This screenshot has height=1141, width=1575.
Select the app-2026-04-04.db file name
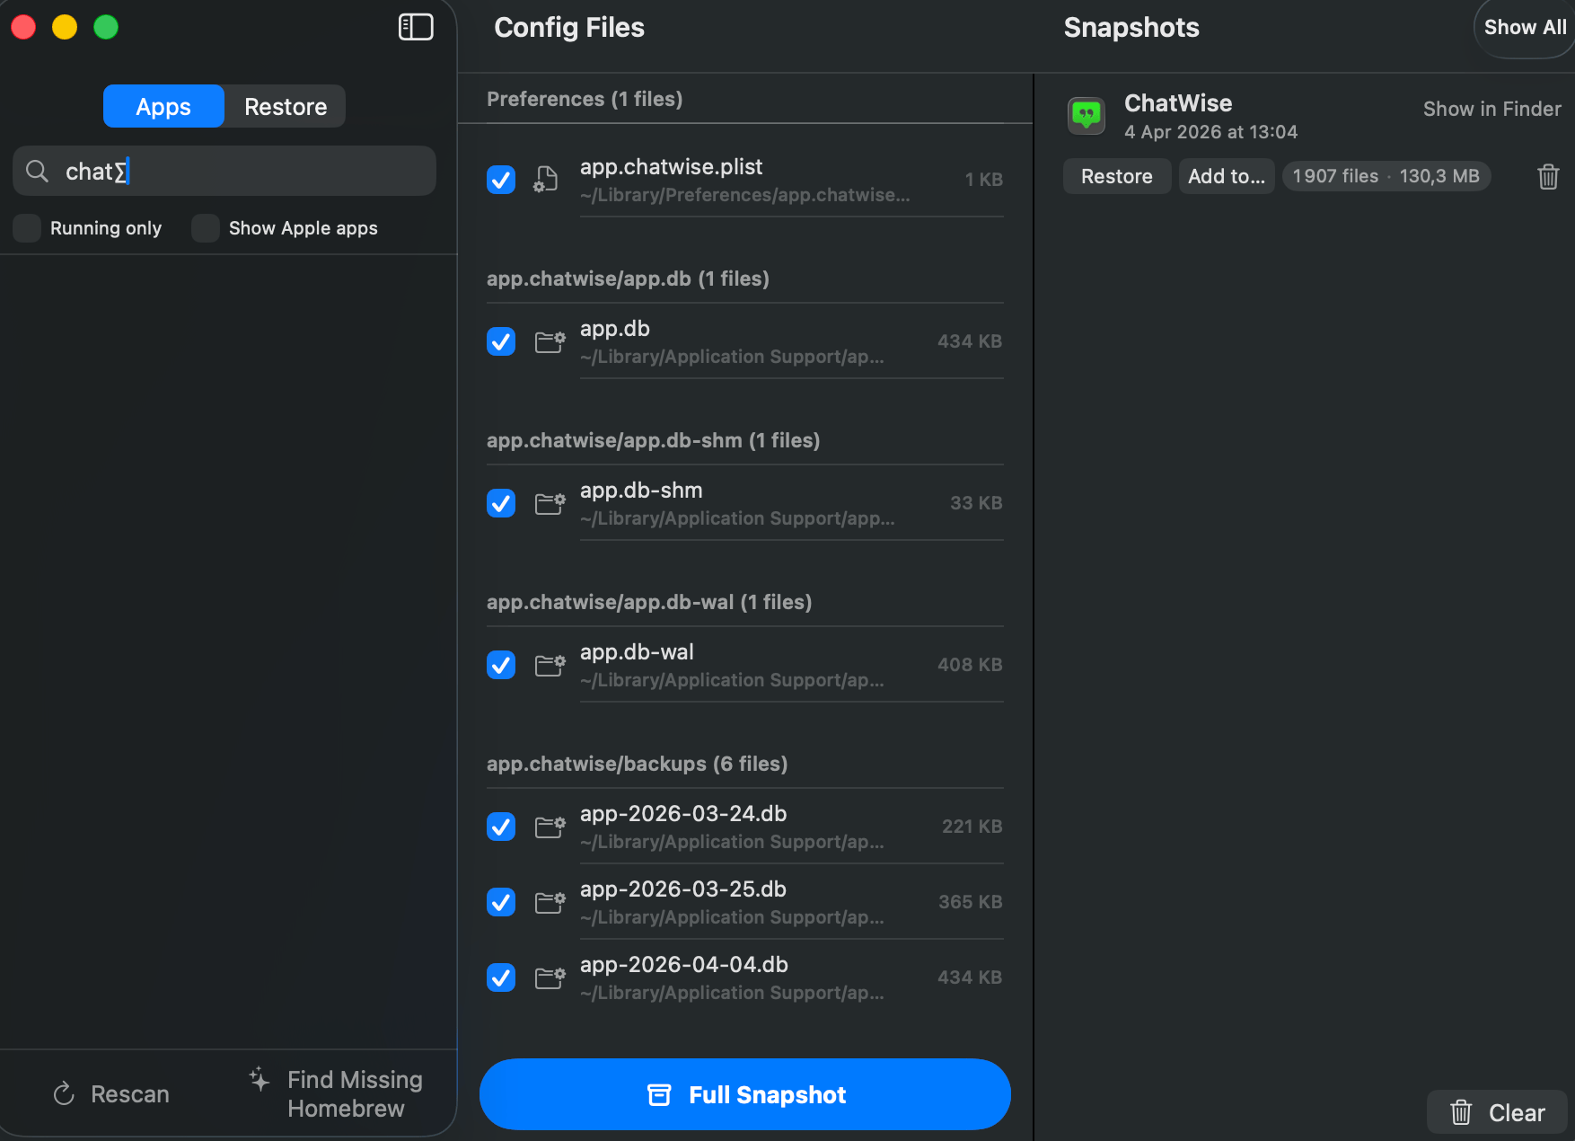pyautogui.click(x=684, y=964)
